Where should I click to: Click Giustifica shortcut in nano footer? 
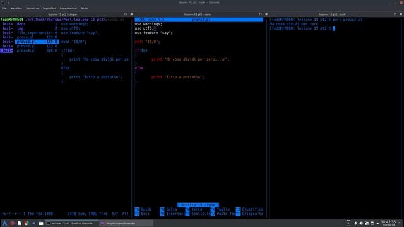point(250,209)
